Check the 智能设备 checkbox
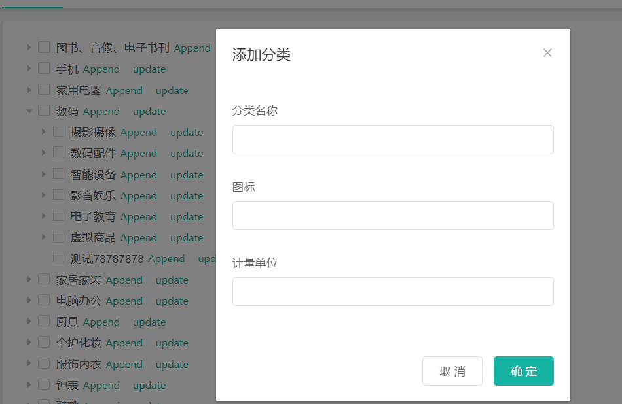The width and height of the screenshot is (622, 404). [59, 174]
